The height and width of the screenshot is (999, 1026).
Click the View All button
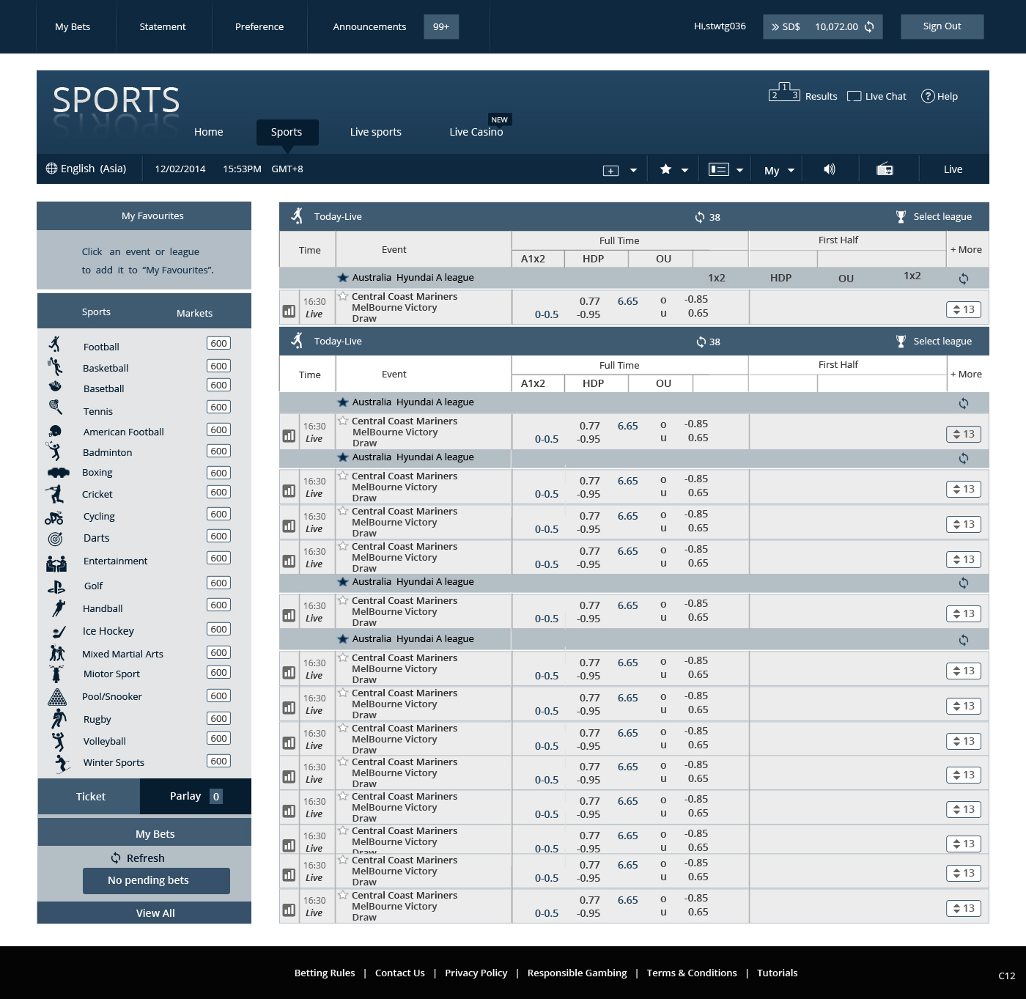click(144, 913)
